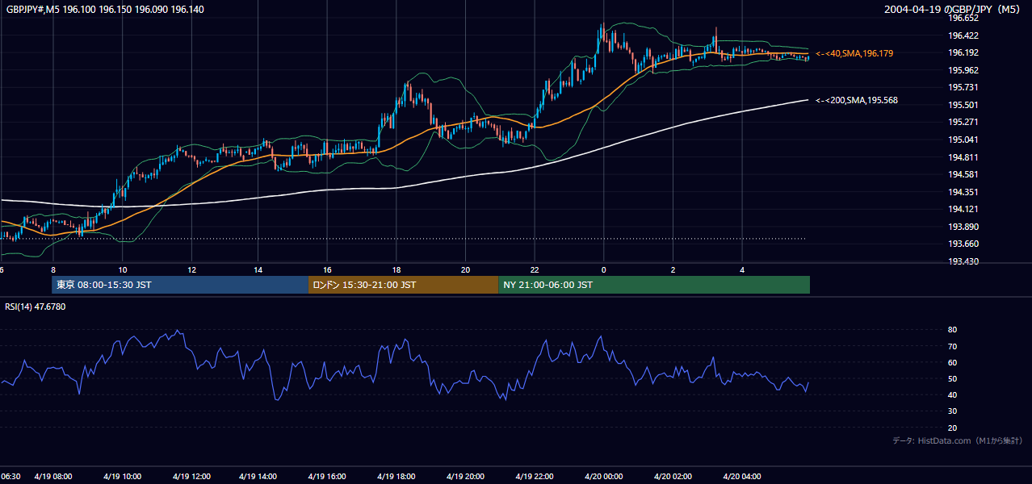Click the データ: HistData.com source credit
The width and height of the screenshot is (1032, 484).
click(957, 440)
